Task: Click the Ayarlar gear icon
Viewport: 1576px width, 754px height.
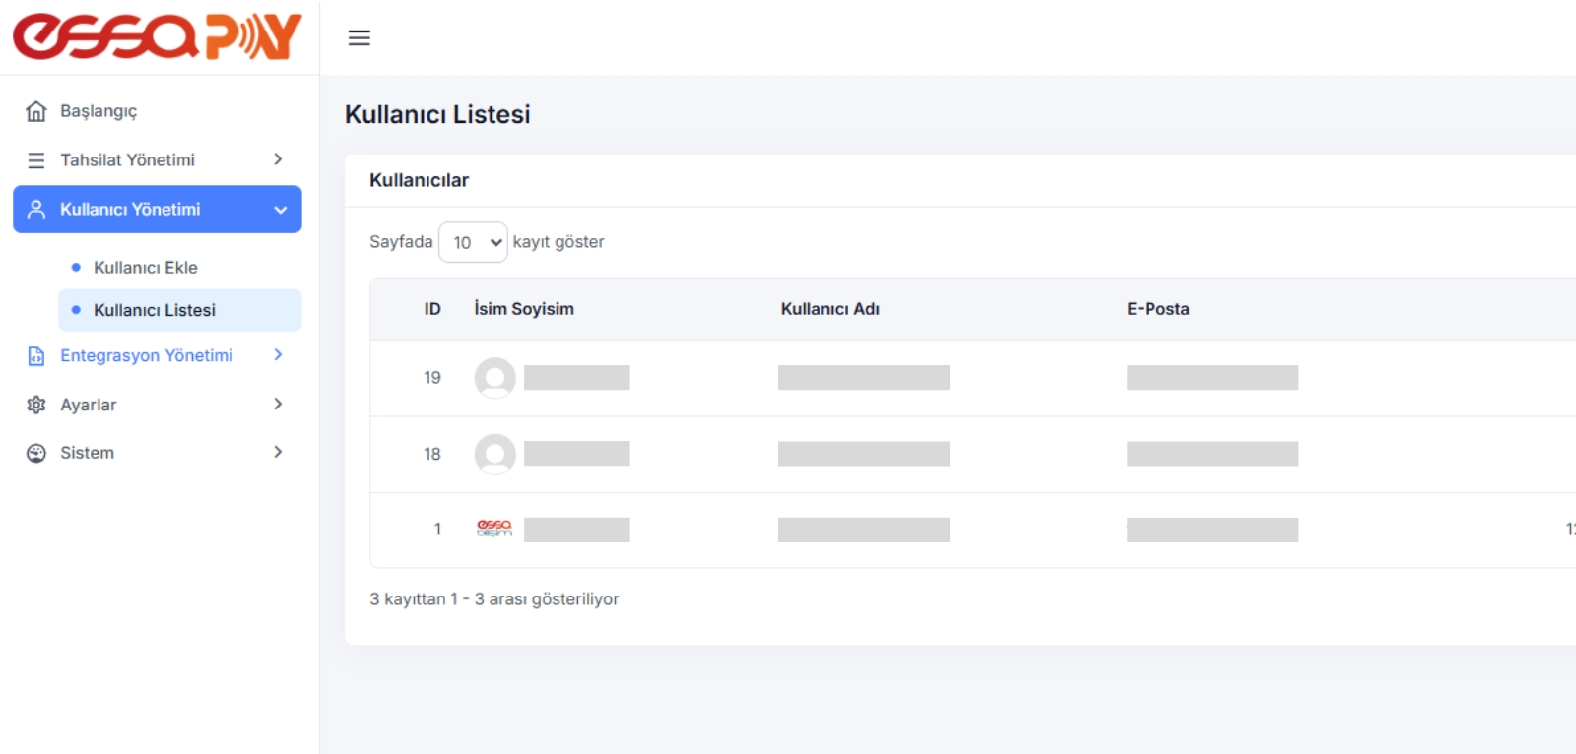Action: [x=36, y=405]
